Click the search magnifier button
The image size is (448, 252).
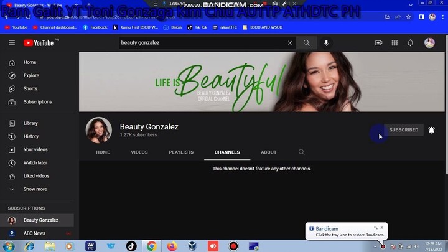pos(307,43)
